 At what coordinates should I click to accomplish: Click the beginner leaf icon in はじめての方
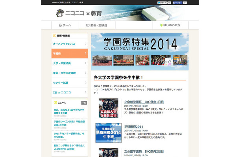161,25
